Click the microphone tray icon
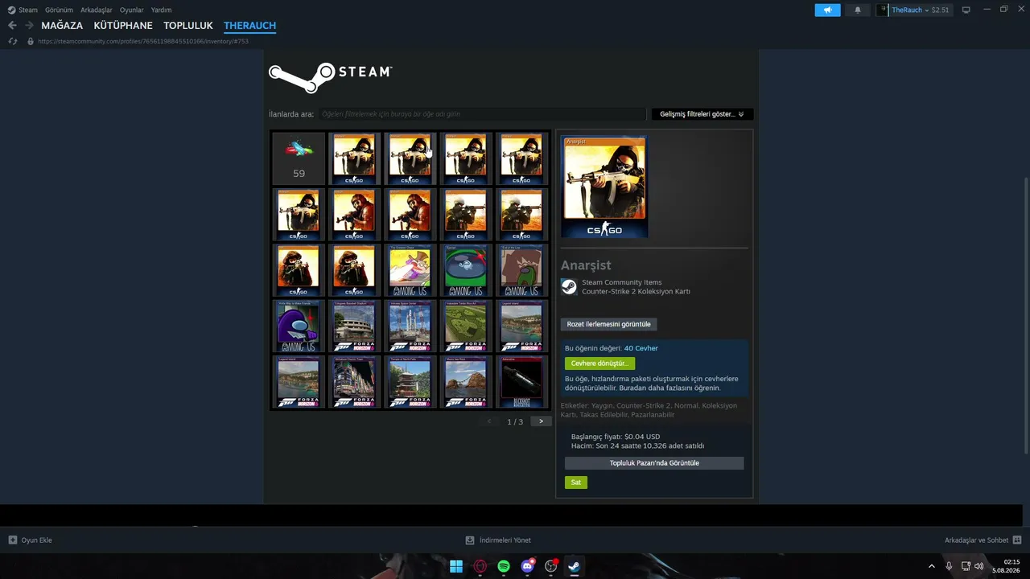The height and width of the screenshot is (579, 1030). click(949, 566)
